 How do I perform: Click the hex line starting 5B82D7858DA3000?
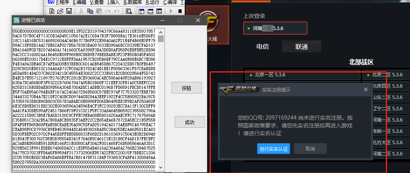click(x=84, y=162)
